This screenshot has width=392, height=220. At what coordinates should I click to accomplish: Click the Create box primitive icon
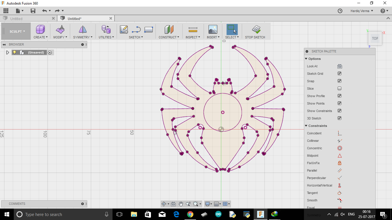(40, 29)
